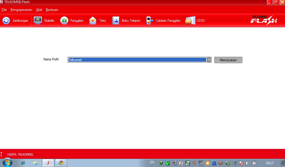The width and height of the screenshot is (285, 167).
Task: Click the signal strength indicator in tray
Action: tap(234, 163)
